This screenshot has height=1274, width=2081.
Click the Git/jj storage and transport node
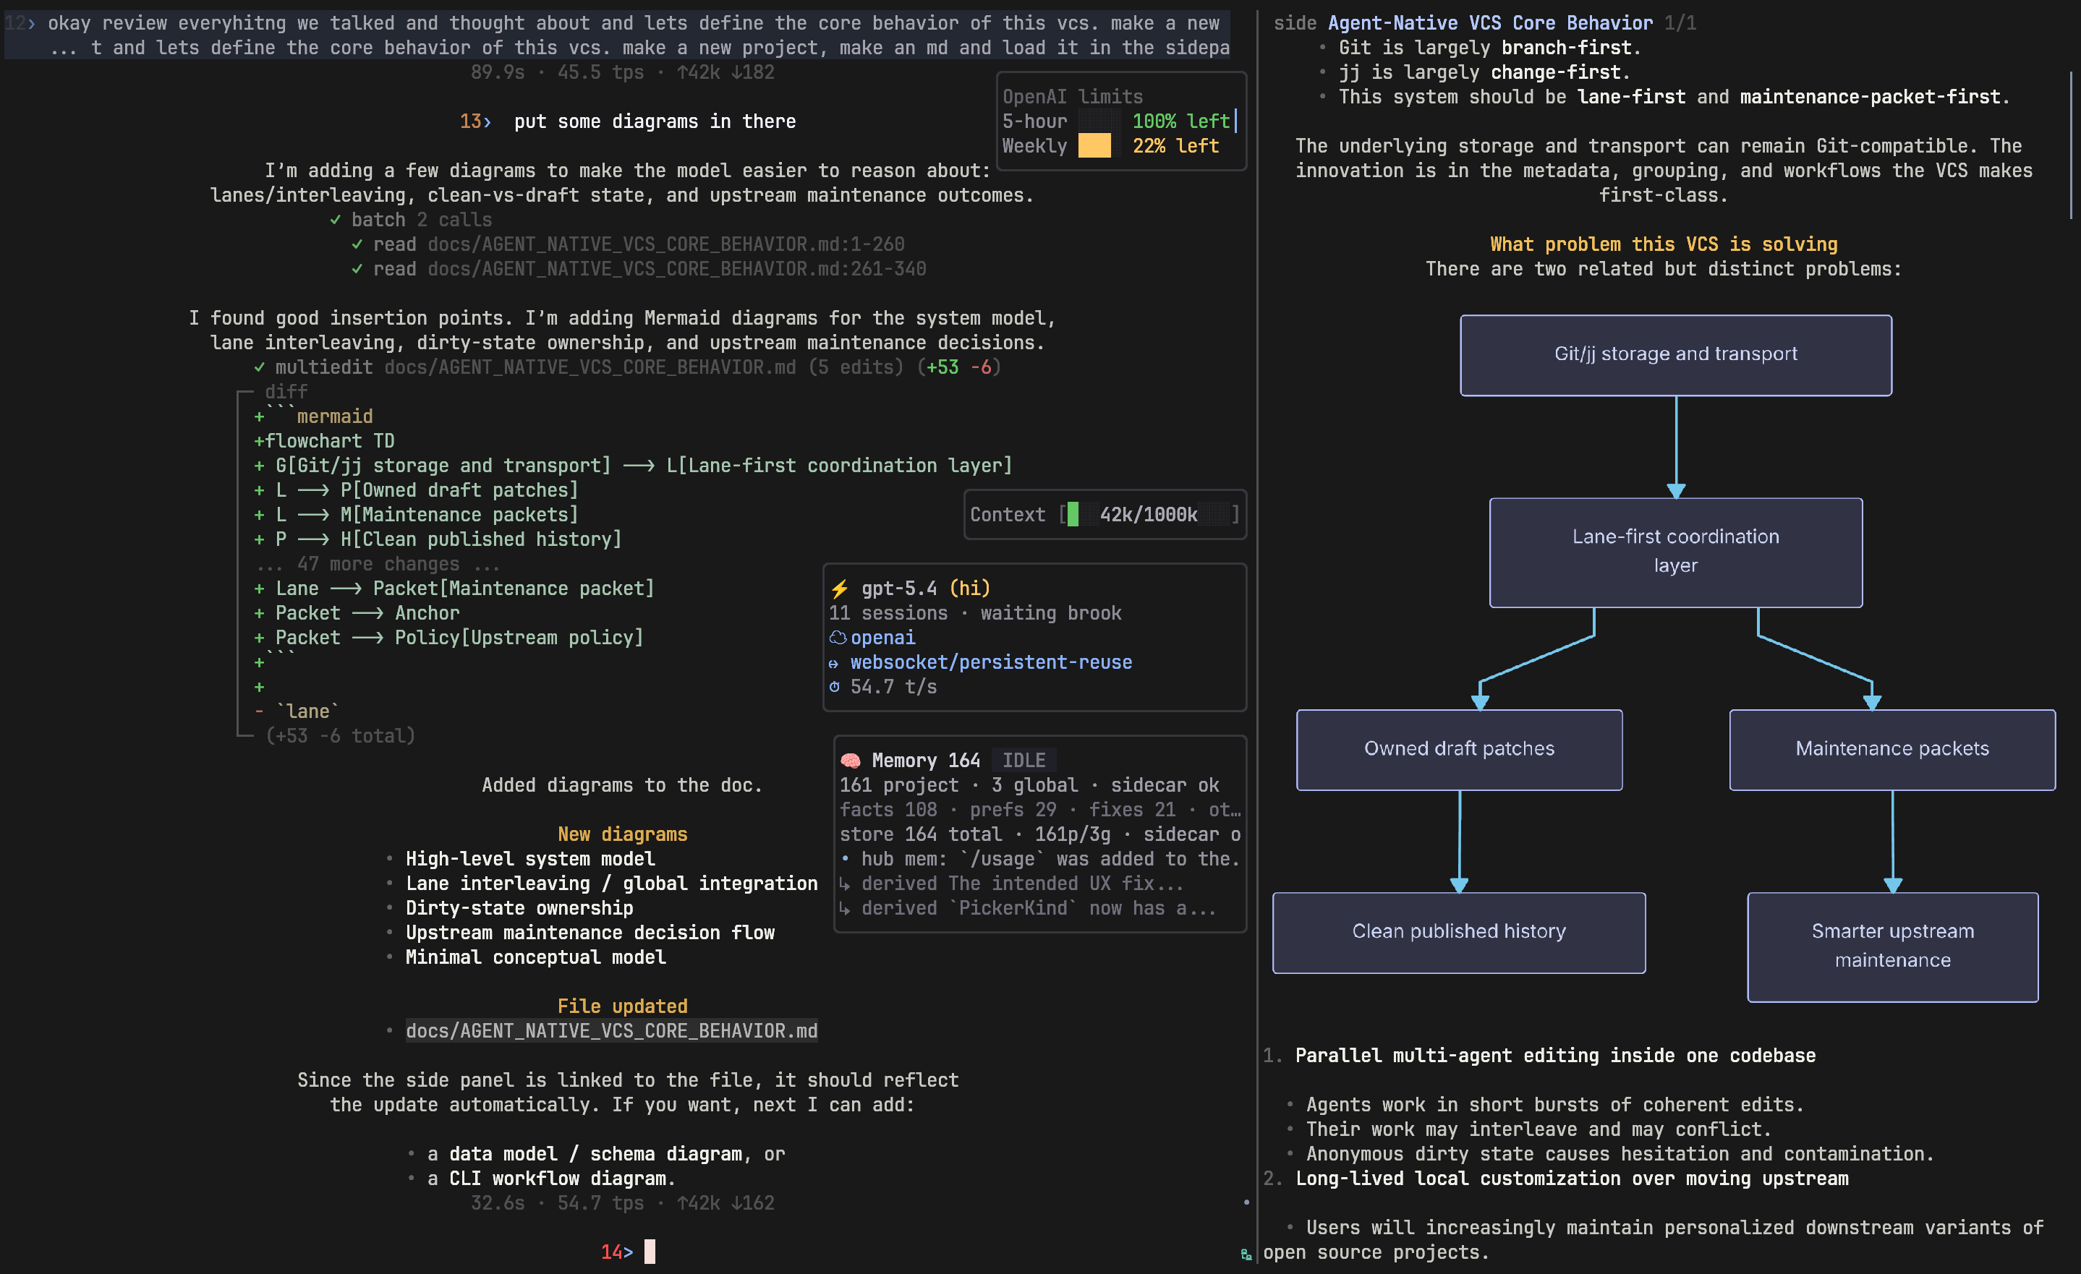click(x=1676, y=356)
